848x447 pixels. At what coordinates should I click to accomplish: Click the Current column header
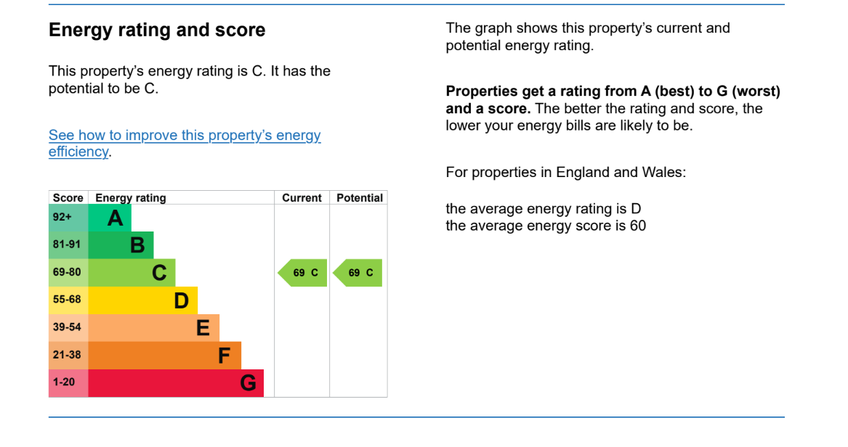(x=302, y=197)
